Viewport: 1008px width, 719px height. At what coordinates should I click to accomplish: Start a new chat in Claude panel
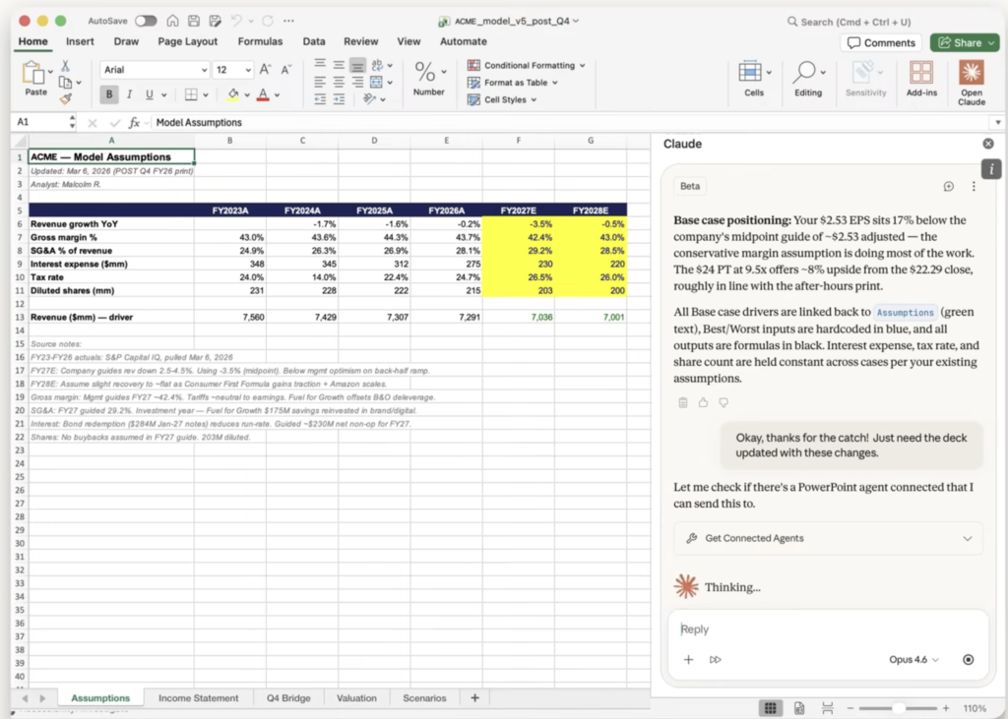pyautogui.click(x=948, y=186)
